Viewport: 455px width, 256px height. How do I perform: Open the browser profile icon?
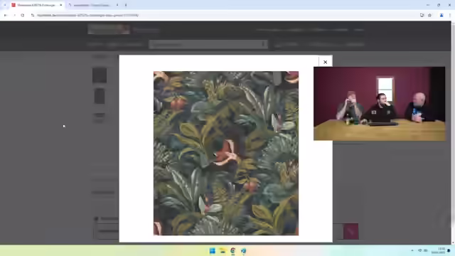[x=441, y=15]
